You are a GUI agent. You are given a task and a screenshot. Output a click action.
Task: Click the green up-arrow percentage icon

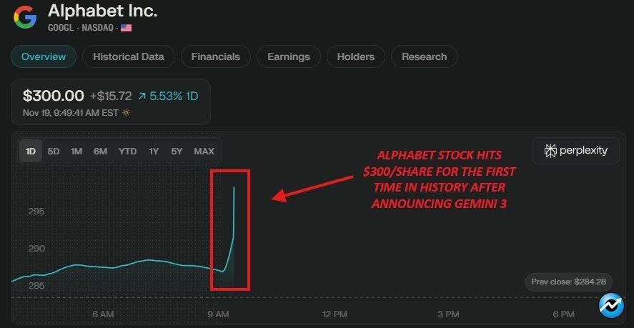[143, 95]
